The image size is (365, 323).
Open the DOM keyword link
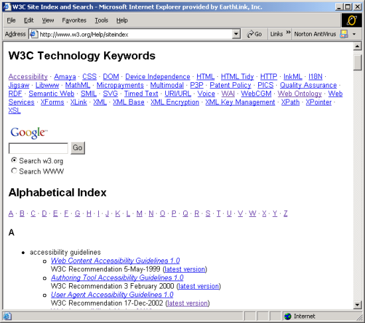point(111,76)
